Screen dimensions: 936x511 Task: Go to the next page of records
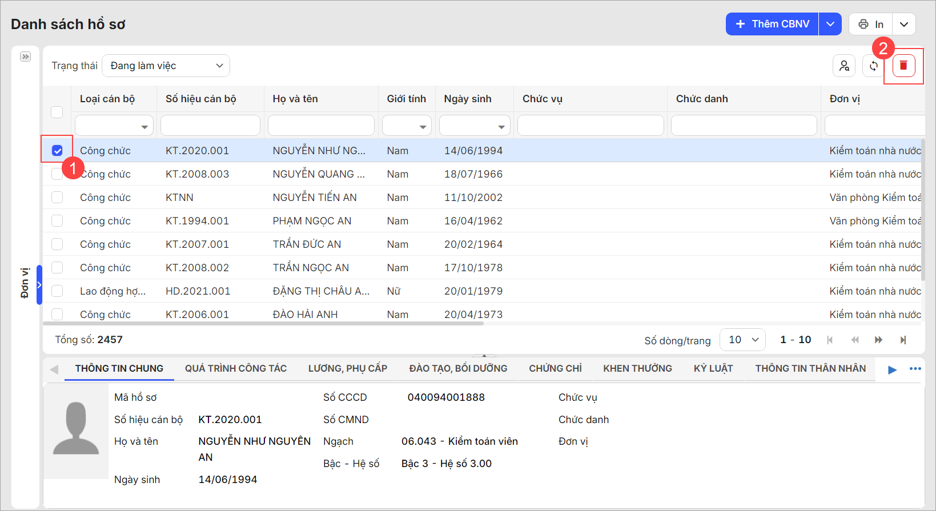coord(878,340)
